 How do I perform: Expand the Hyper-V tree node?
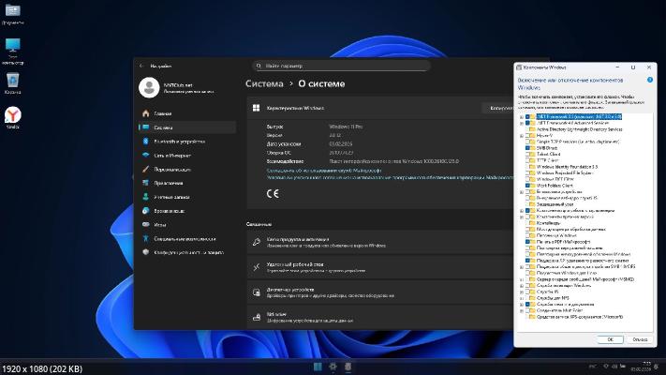pos(520,135)
